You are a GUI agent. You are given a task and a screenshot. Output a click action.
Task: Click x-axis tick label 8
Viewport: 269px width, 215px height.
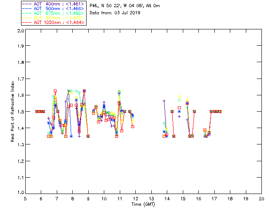(73, 199)
